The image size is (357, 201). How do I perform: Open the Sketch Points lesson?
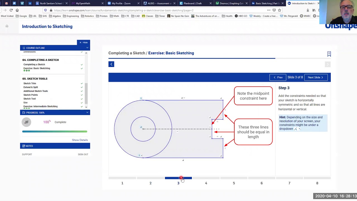31,95
